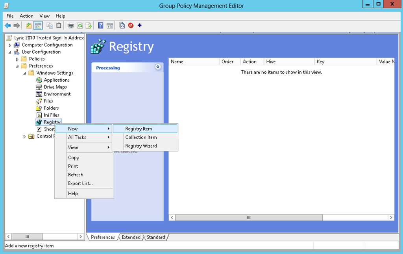Click the red stop circle toolbar icon
This screenshot has height=254, width=403.
pyautogui.click(x=131, y=26)
